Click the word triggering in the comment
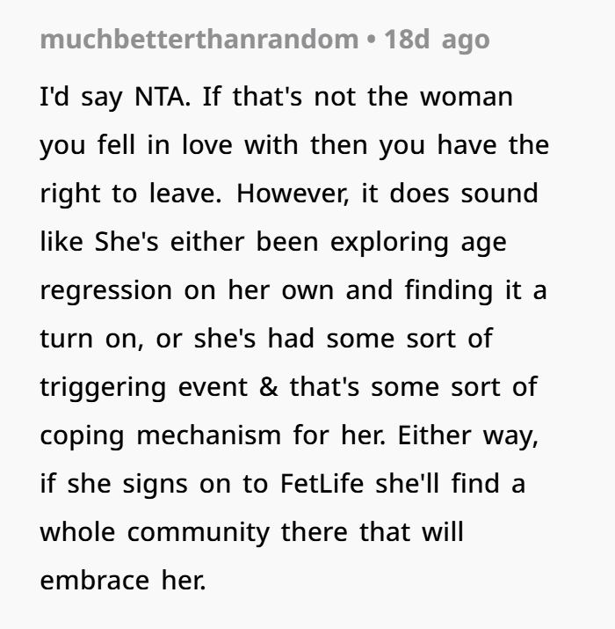The height and width of the screenshot is (629, 615). 103,388
